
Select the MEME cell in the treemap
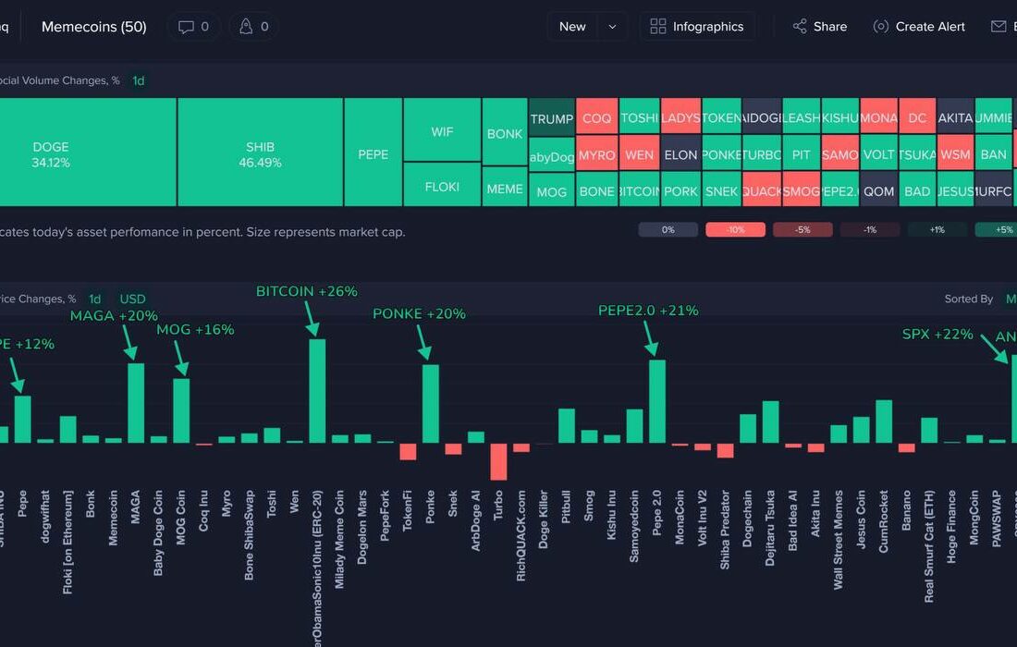(x=505, y=187)
